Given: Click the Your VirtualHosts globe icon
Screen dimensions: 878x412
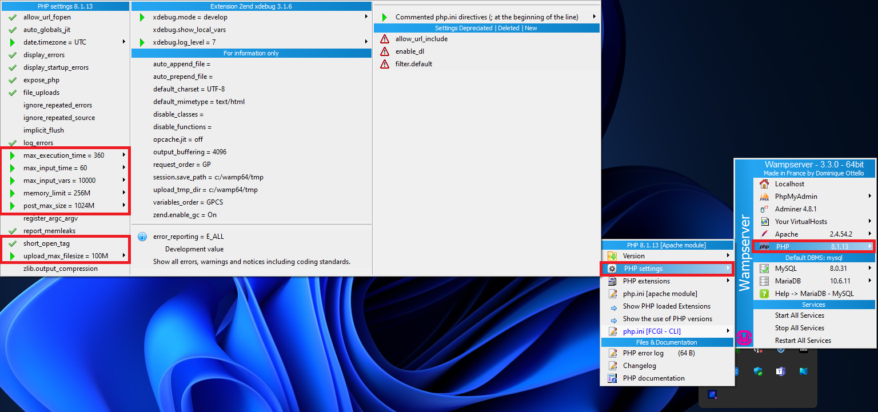Looking at the screenshot, I should pos(764,222).
